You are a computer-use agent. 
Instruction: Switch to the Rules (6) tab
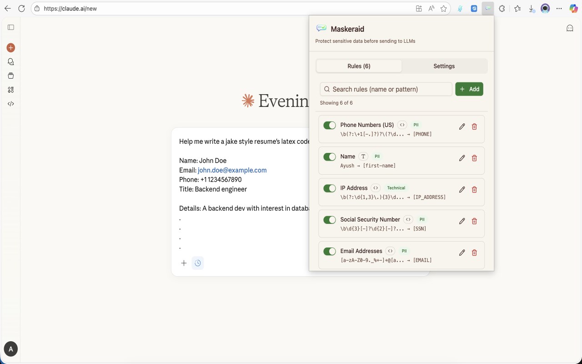point(359,66)
